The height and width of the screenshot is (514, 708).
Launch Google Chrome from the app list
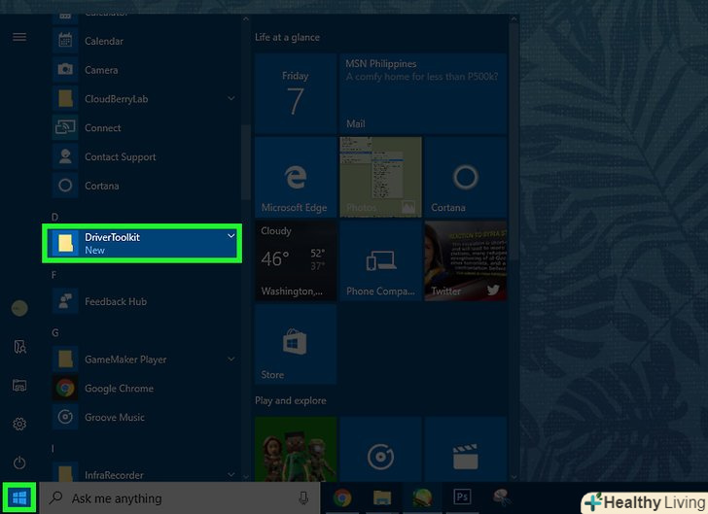pyautogui.click(x=65, y=388)
